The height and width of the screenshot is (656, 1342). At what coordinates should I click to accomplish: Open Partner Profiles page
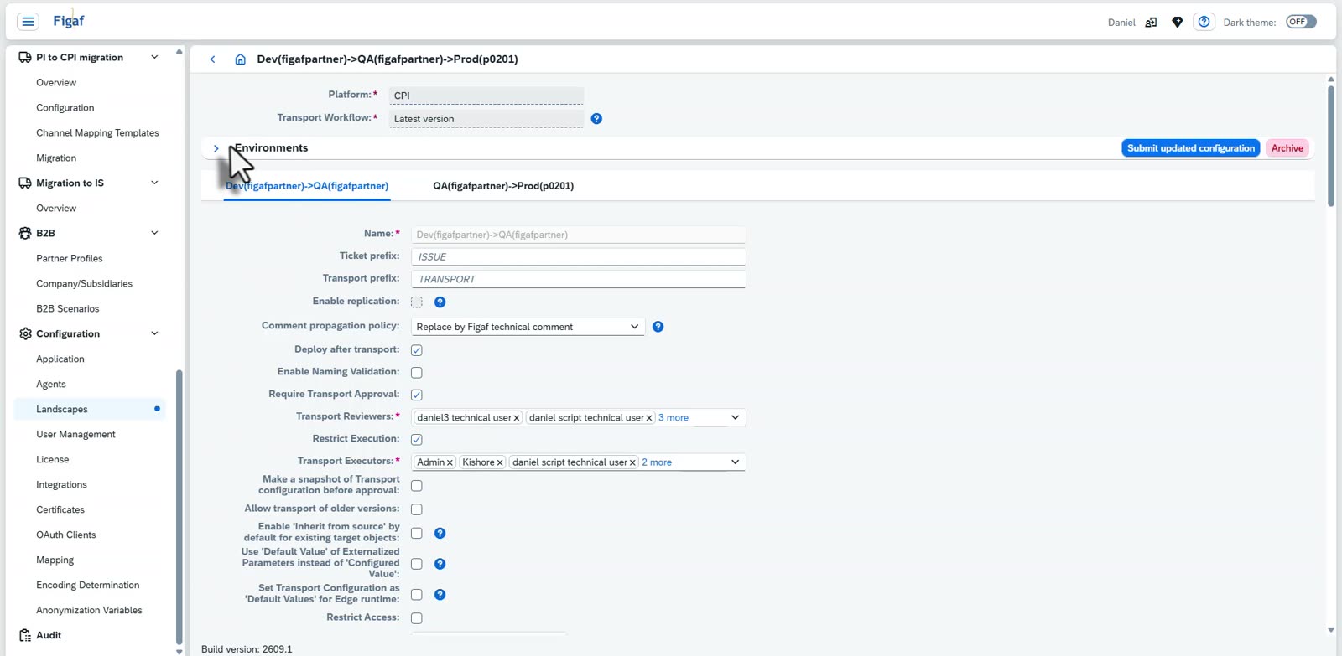[70, 258]
